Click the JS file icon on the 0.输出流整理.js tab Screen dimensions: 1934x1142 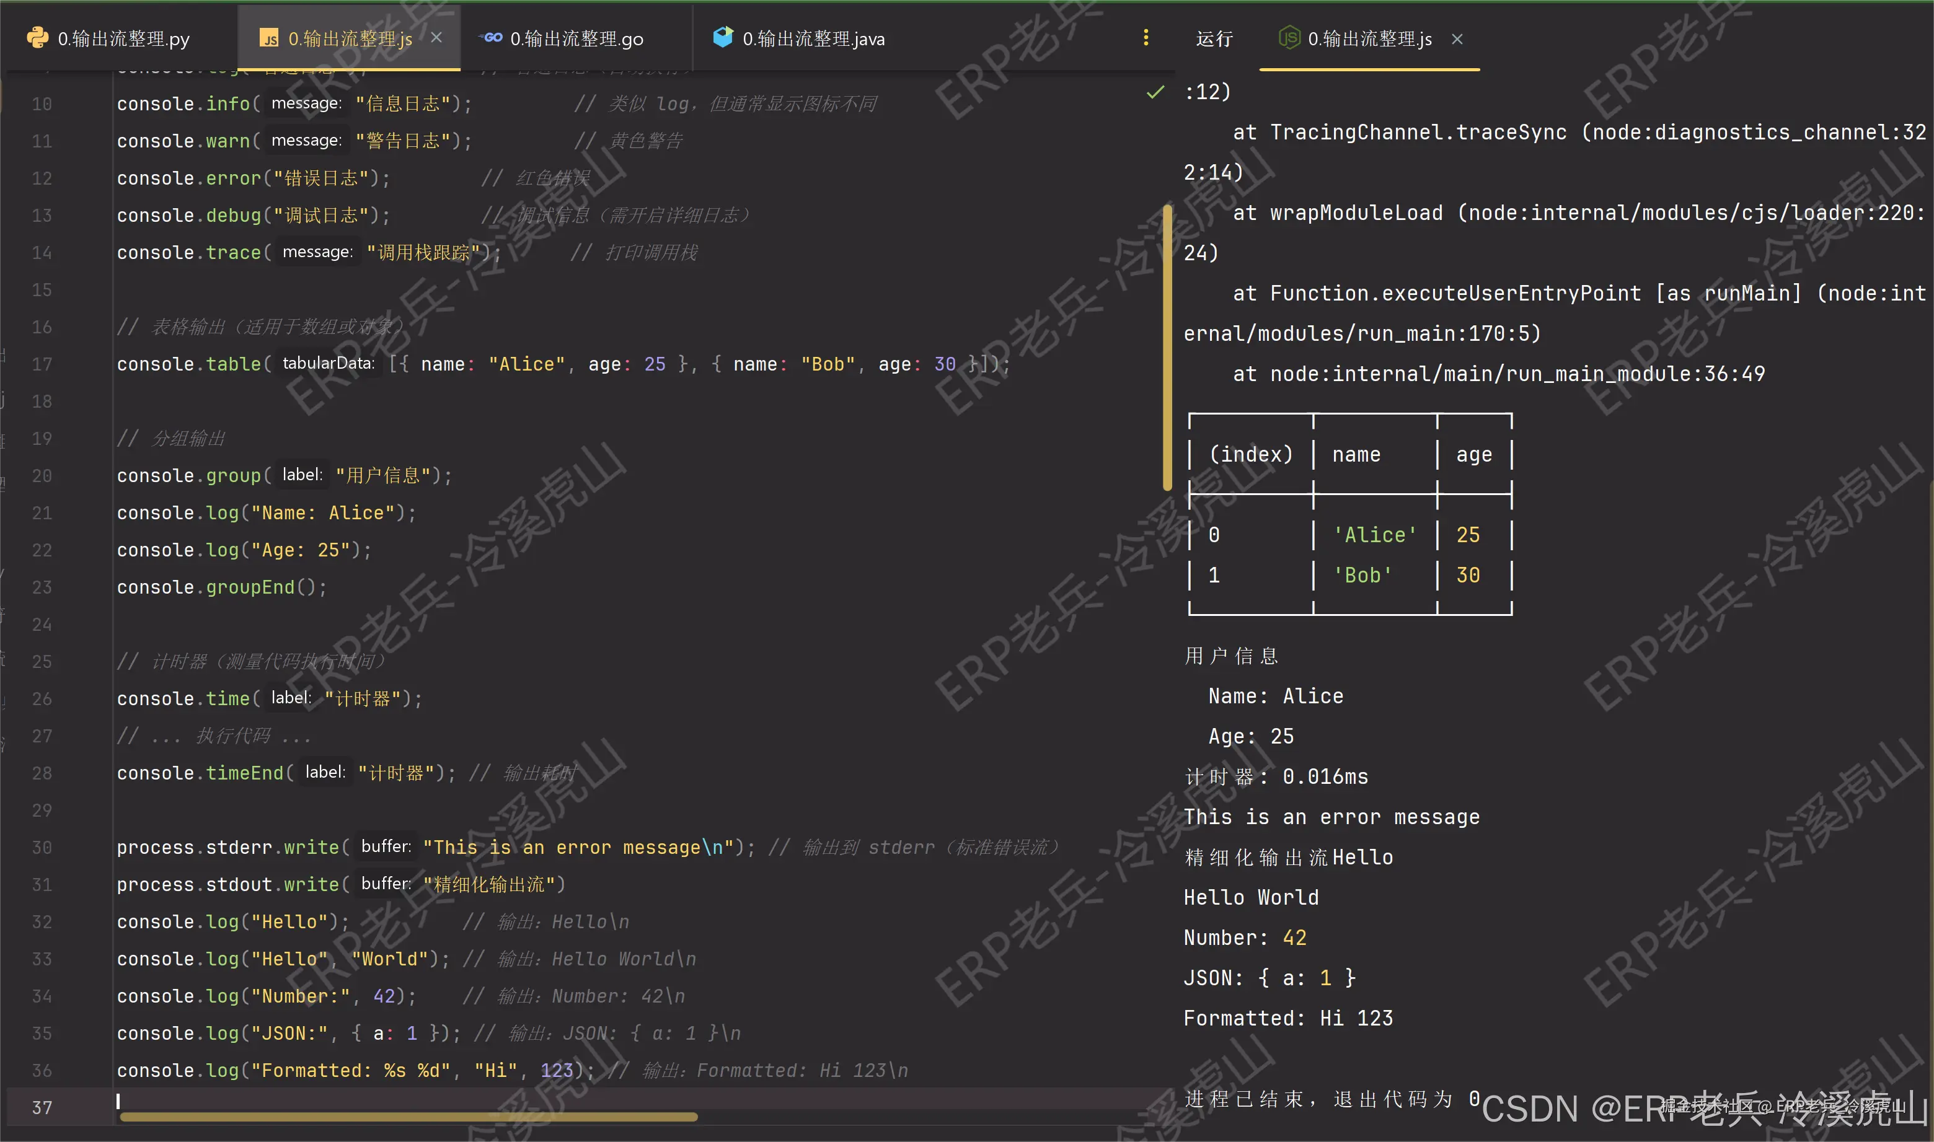tap(270, 38)
